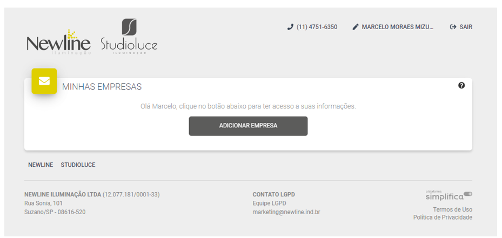Click the Studioluce logo

[129, 36]
